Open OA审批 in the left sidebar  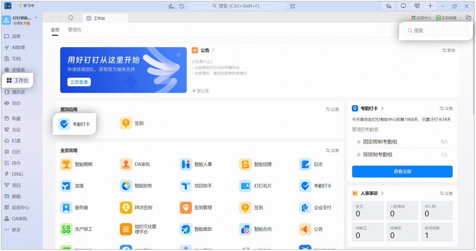coord(16,218)
